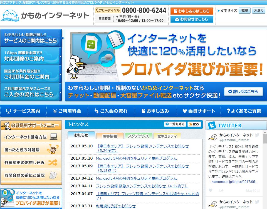
Task: Open フレッツ設備 緊急メンテナンスのお知らせ link
Action: pos(142,186)
